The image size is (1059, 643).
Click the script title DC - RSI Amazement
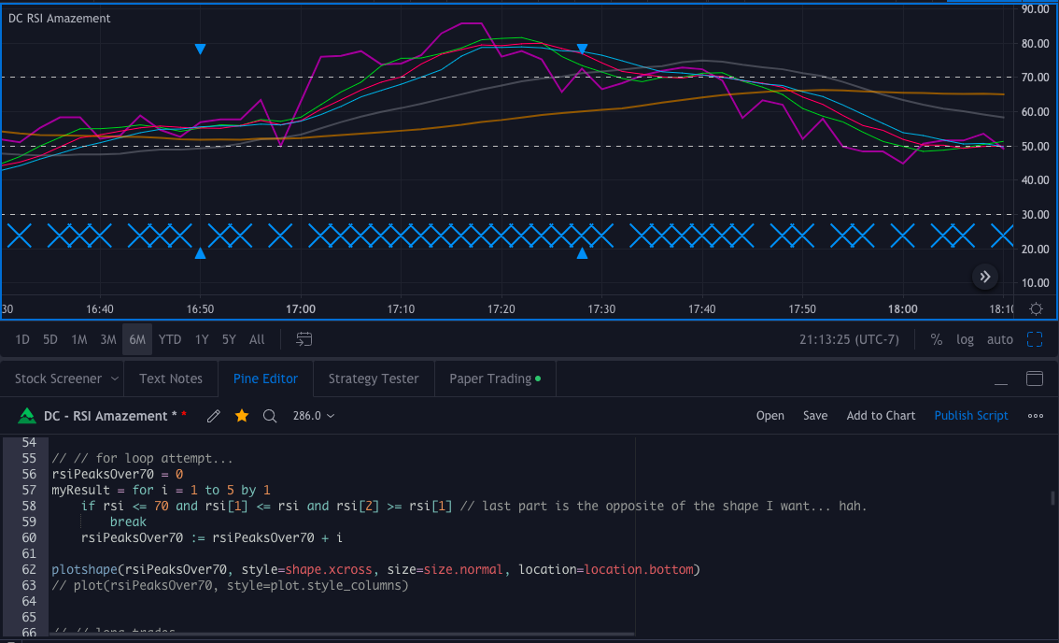tap(106, 416)
